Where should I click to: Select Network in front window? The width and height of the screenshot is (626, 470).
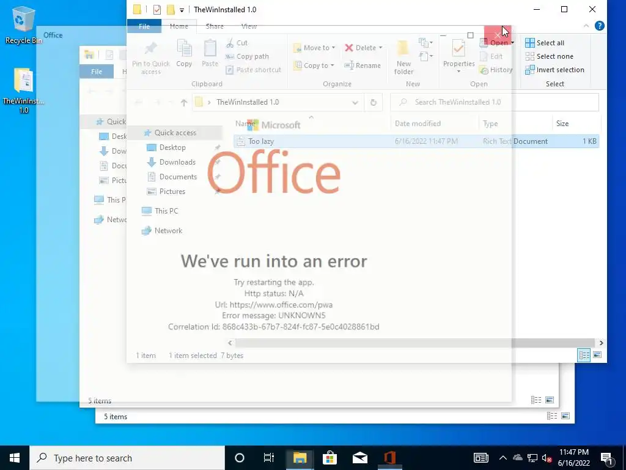(x=168, y=231)
